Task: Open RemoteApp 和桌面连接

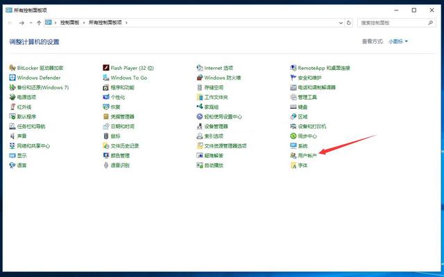Action: [320, 68]
